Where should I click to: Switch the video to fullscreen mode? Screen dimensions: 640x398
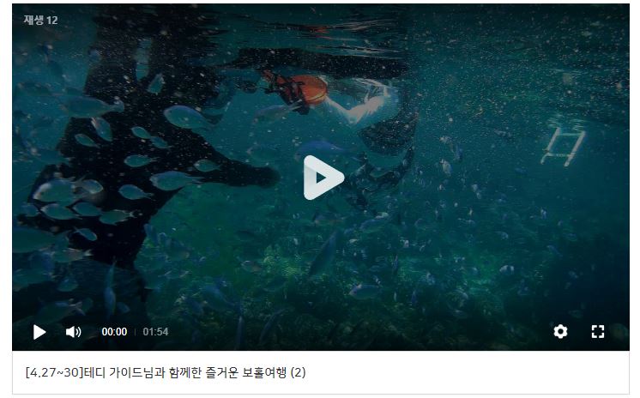point(598,331)
